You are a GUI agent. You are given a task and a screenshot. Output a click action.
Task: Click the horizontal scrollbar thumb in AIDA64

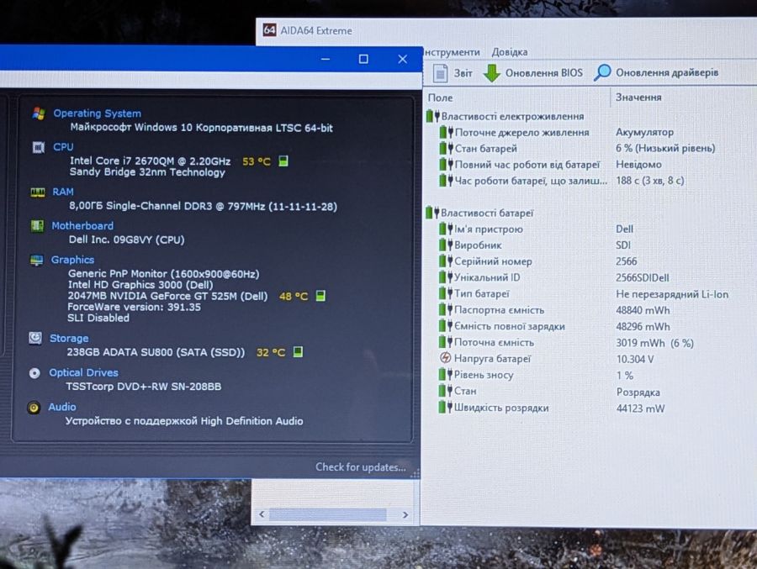coord(328,515)
